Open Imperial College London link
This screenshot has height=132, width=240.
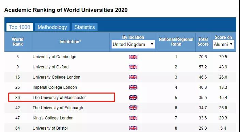click(x=55, y=87)
